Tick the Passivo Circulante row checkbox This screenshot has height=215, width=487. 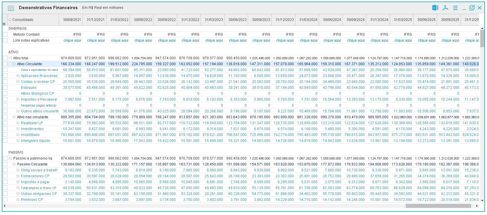pos(5,164)
